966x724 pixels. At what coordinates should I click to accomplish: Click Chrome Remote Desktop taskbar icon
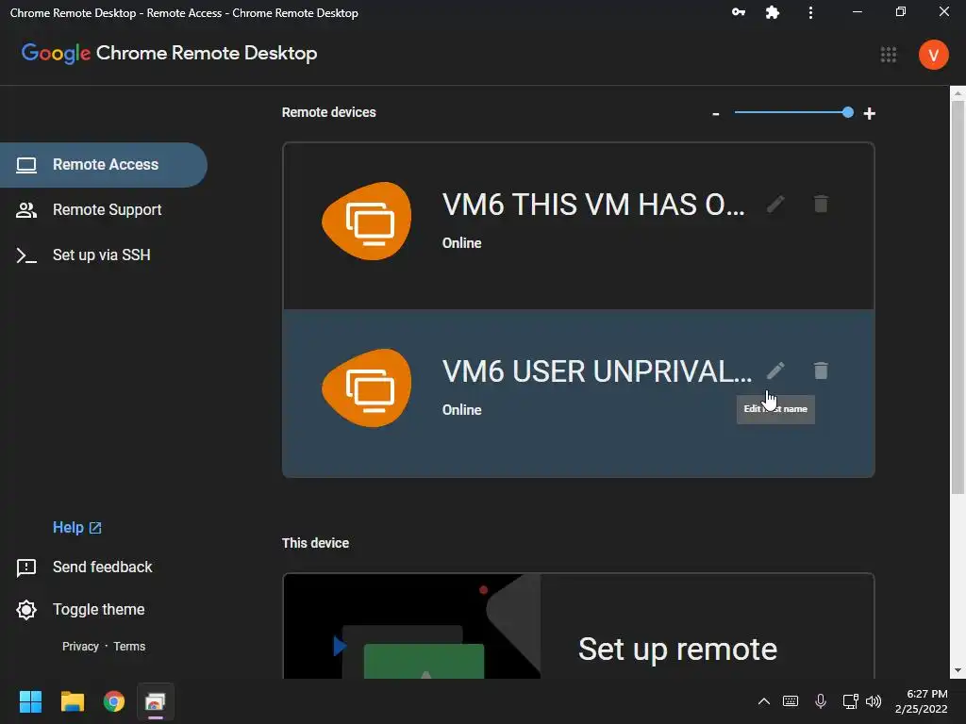tap(156, 701)
